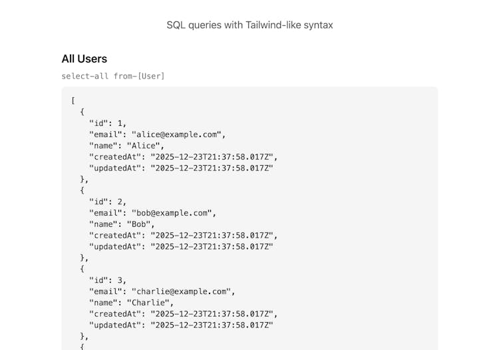Click Alice's createdAt timestamp line

[x=183, y=157]
